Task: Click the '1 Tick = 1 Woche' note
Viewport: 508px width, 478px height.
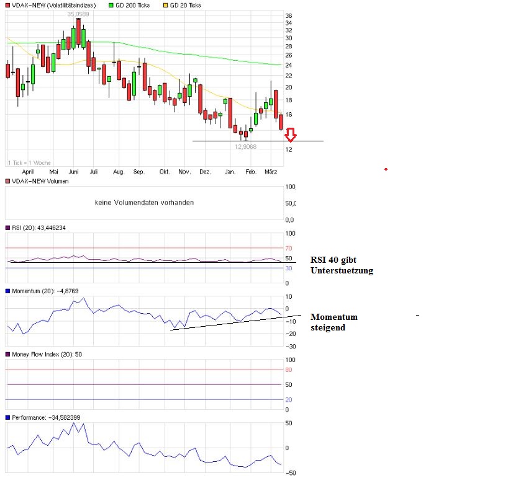Action: point(29,162)
